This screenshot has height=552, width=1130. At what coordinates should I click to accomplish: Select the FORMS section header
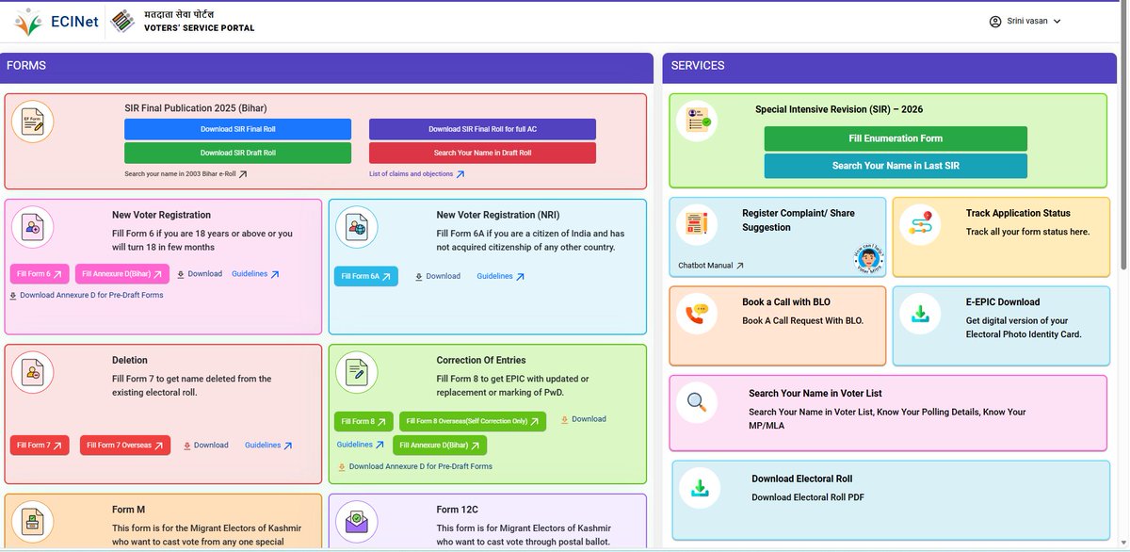pyautogui.click(x=327, y=67)
